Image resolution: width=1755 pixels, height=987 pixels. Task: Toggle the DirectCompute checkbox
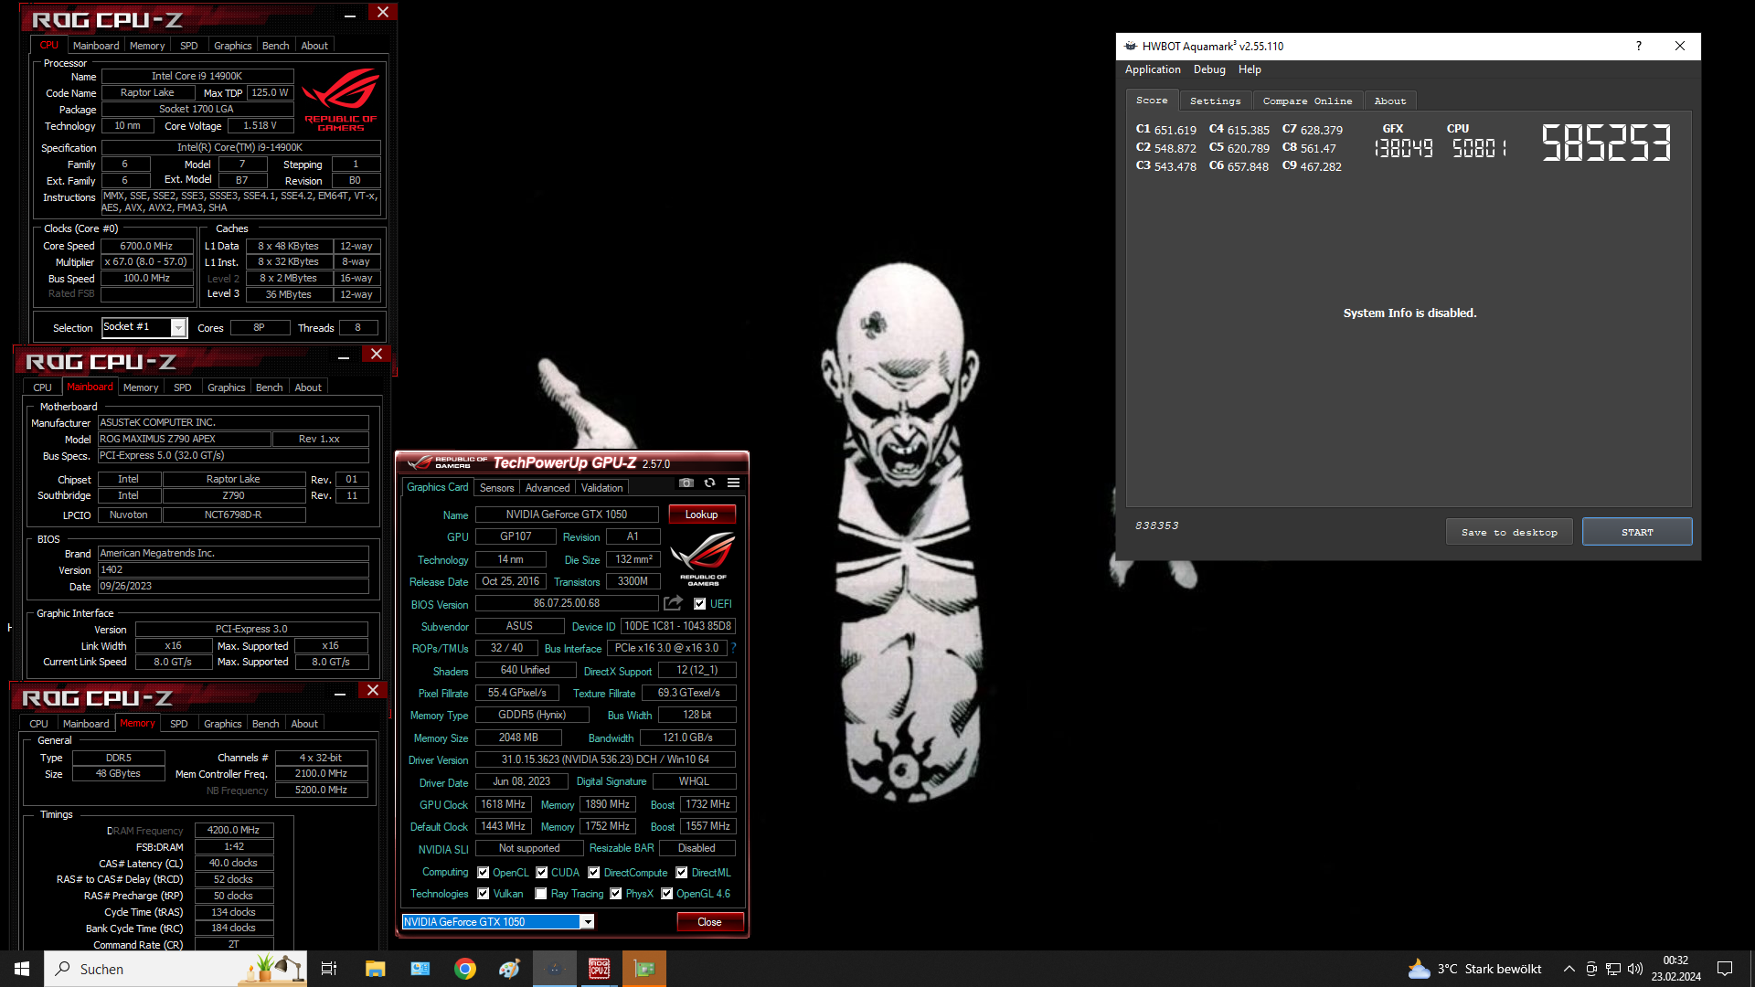click(594, 873)
